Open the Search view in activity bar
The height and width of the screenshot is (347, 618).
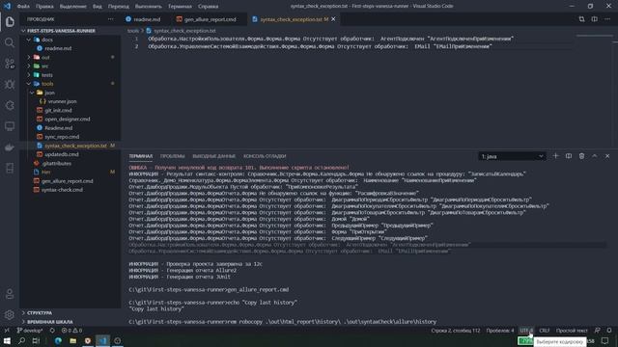click(10, 42)
